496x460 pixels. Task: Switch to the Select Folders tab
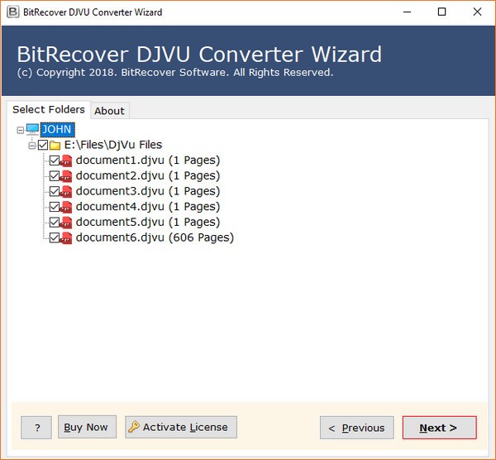coord(49,109)
